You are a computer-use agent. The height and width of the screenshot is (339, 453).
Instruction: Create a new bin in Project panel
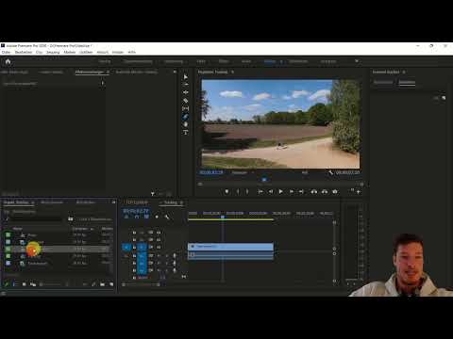pos(103,284)
